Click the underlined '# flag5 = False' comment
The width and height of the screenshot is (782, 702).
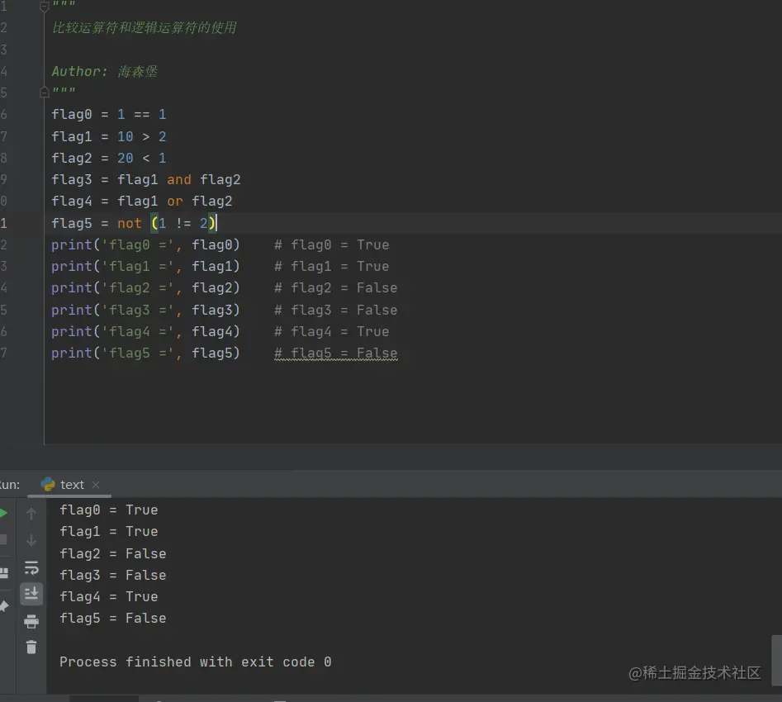pyautogui.click(x=335, y=353)
